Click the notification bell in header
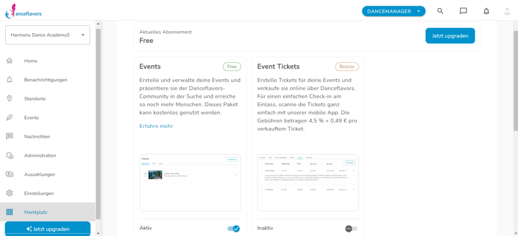 [486, 11]
